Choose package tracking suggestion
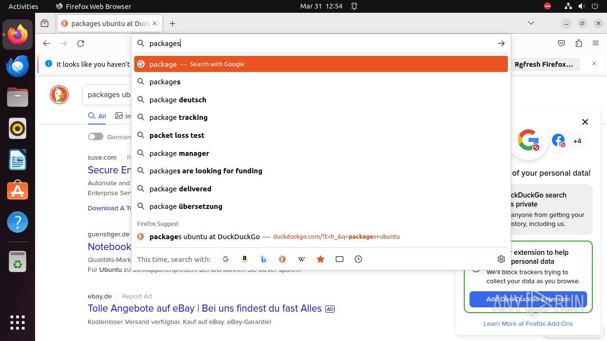Viewport: 607px width, 341px height. tap(321, 117)
